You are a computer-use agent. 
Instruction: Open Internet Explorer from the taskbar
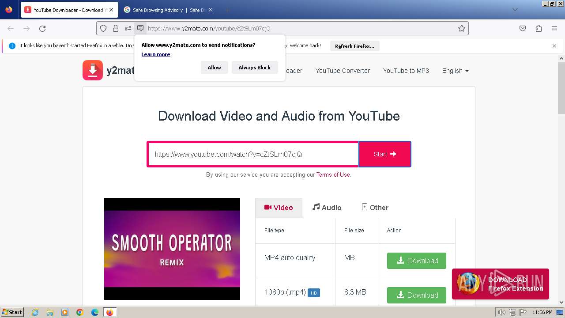point(35,312)
